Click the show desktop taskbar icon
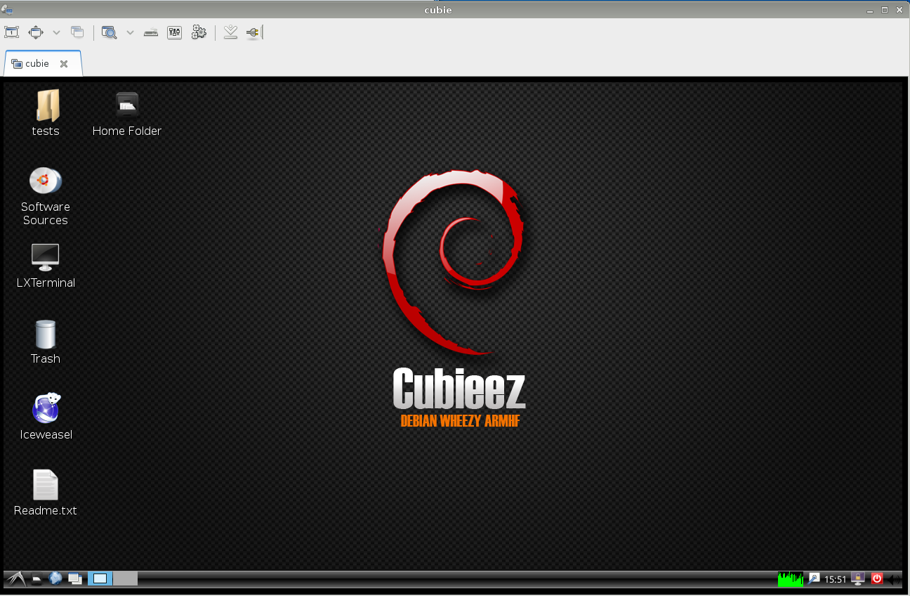Screen dimensions: 910x596 (75, 579)
